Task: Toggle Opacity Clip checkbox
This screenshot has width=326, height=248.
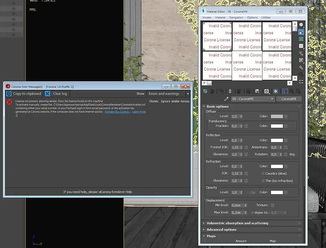Action: (248, 192)
